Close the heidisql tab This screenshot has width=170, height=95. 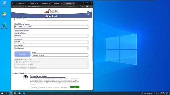[x=38, y=3]
